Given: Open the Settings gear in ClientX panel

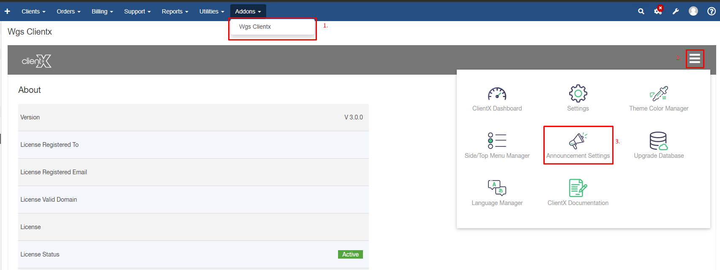Looking at the screenshot, I should (578, 94).
